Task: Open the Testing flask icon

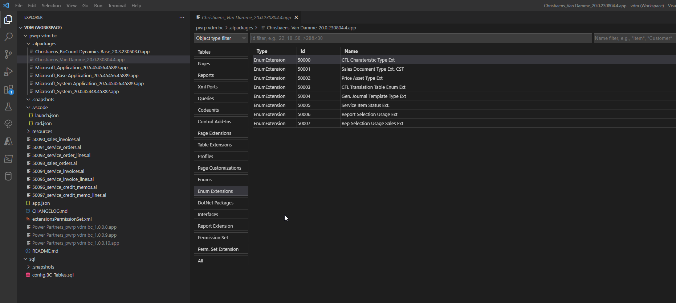Action: (x=8, y=107)
